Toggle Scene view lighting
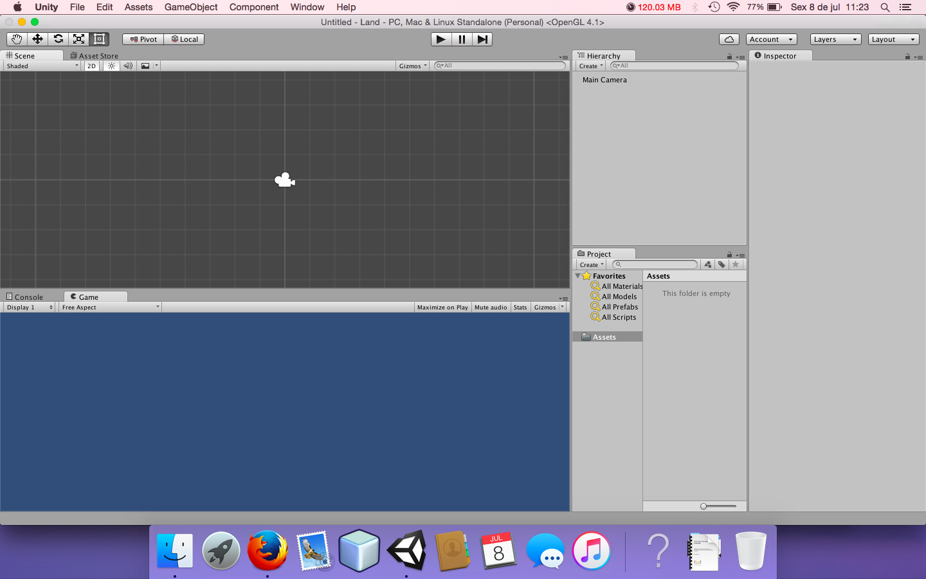 [x=110, y=65]
